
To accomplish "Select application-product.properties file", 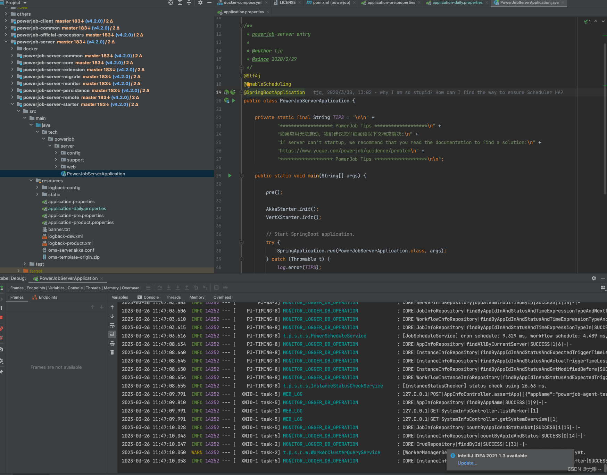I will click(x=81, y=222).
